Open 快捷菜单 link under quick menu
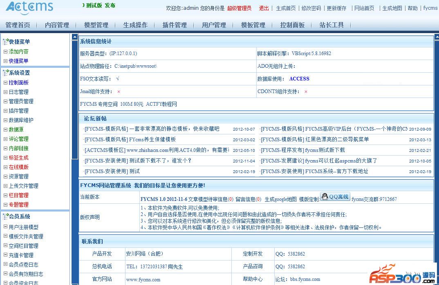The width and height of the screenshot is (439, 285). tap(18, 61)
